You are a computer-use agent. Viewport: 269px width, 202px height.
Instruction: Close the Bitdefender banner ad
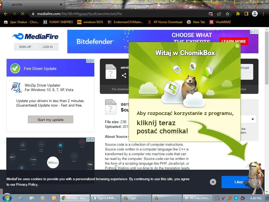point(256,32)
